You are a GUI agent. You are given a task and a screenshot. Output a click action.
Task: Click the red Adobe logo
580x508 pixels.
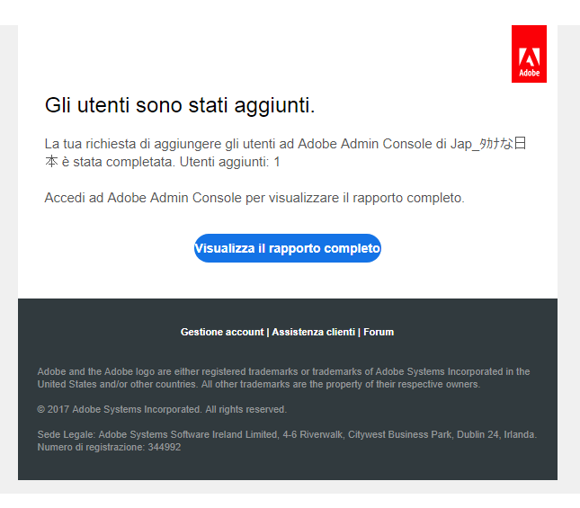(x=529, y=54)
